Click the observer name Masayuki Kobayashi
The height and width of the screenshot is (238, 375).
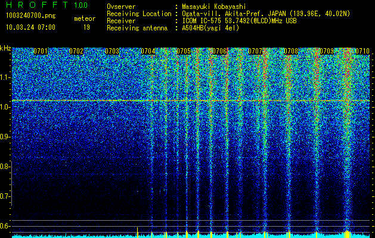point(214,7)
